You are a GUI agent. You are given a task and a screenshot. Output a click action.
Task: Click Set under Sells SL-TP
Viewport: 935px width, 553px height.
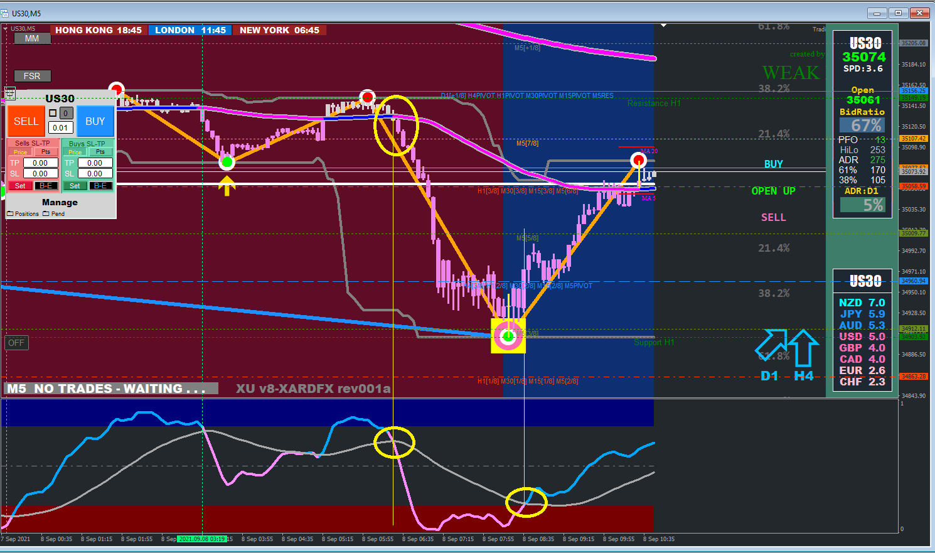[20, 186]
